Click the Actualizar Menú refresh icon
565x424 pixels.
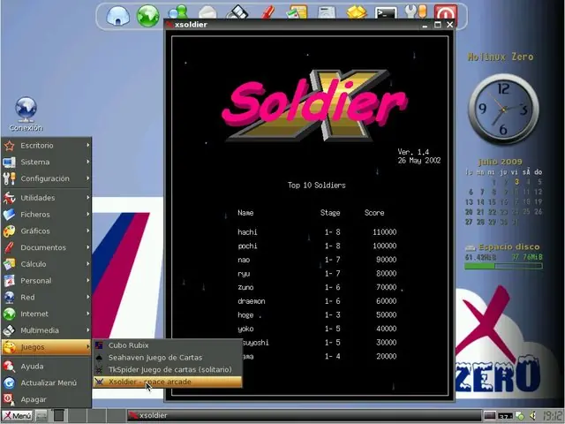[9, 382]
